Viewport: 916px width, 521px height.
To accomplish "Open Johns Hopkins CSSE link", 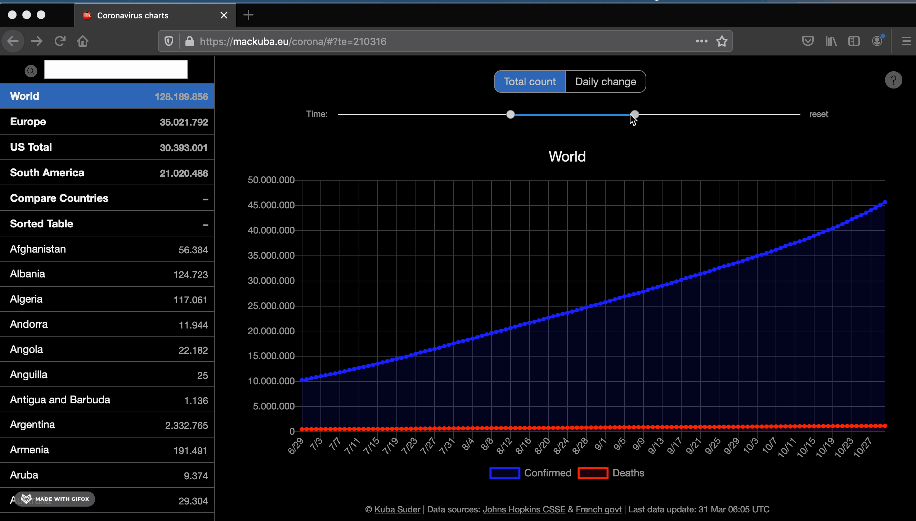I will pyautogui.click(x=524, y=509).
